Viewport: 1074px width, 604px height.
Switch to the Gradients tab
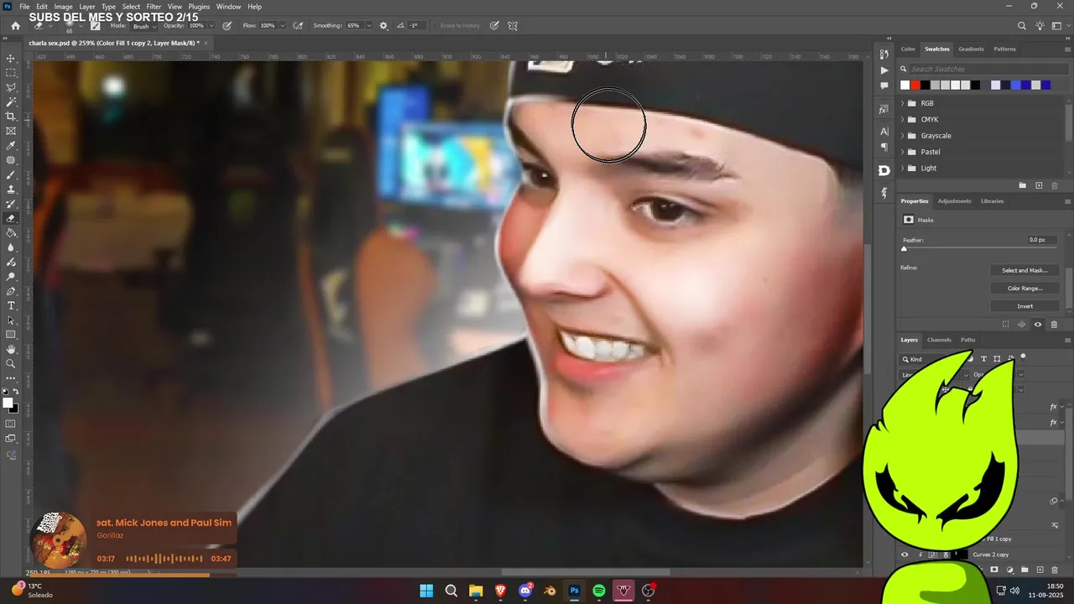pyautogui.click(x=971, y=49)
